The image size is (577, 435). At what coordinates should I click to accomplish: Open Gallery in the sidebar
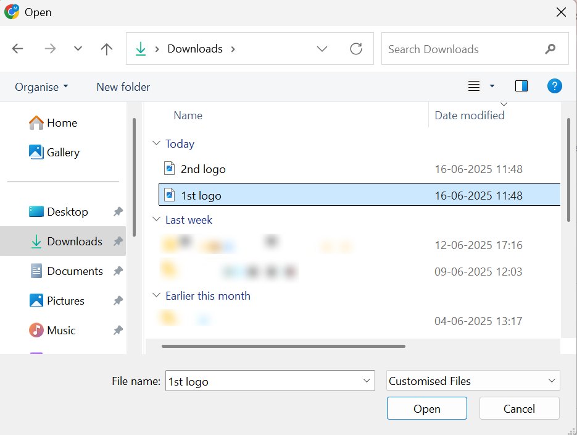63,153
